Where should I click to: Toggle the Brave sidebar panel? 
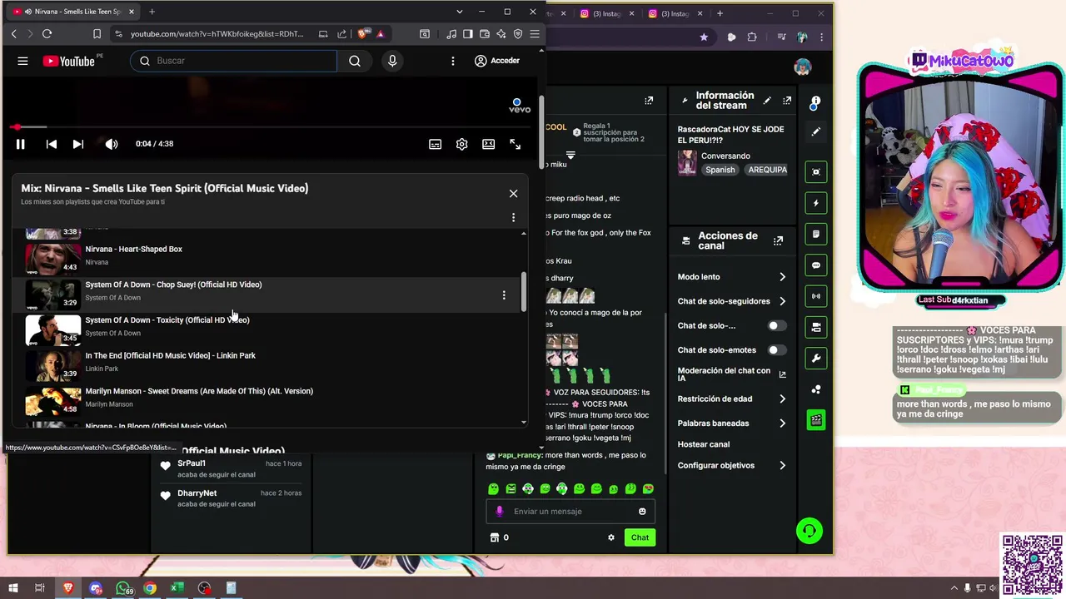468,34
